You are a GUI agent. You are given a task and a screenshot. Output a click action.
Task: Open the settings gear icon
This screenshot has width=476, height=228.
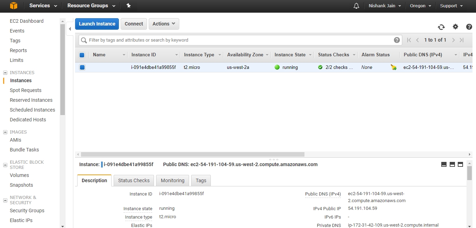click(455, 27)
